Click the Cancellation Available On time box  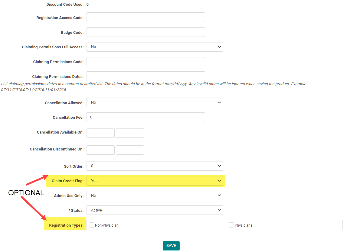130,133
